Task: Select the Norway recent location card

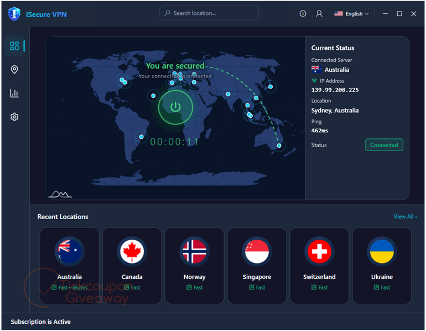Action: click(x=195, y=266)
